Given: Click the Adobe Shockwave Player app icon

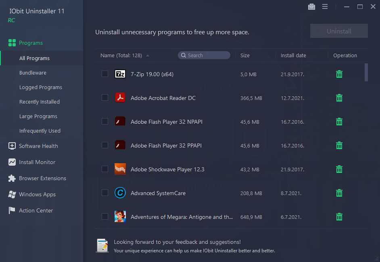Looking at the screenshot, I should (x=120, y=169).
